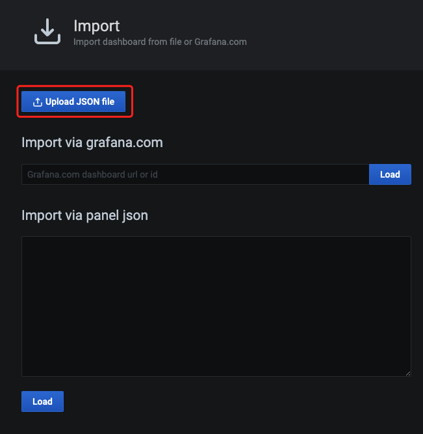Click the Import via panel json heading
The width and height of the screenshot is (423, 434).
(84, 215)
